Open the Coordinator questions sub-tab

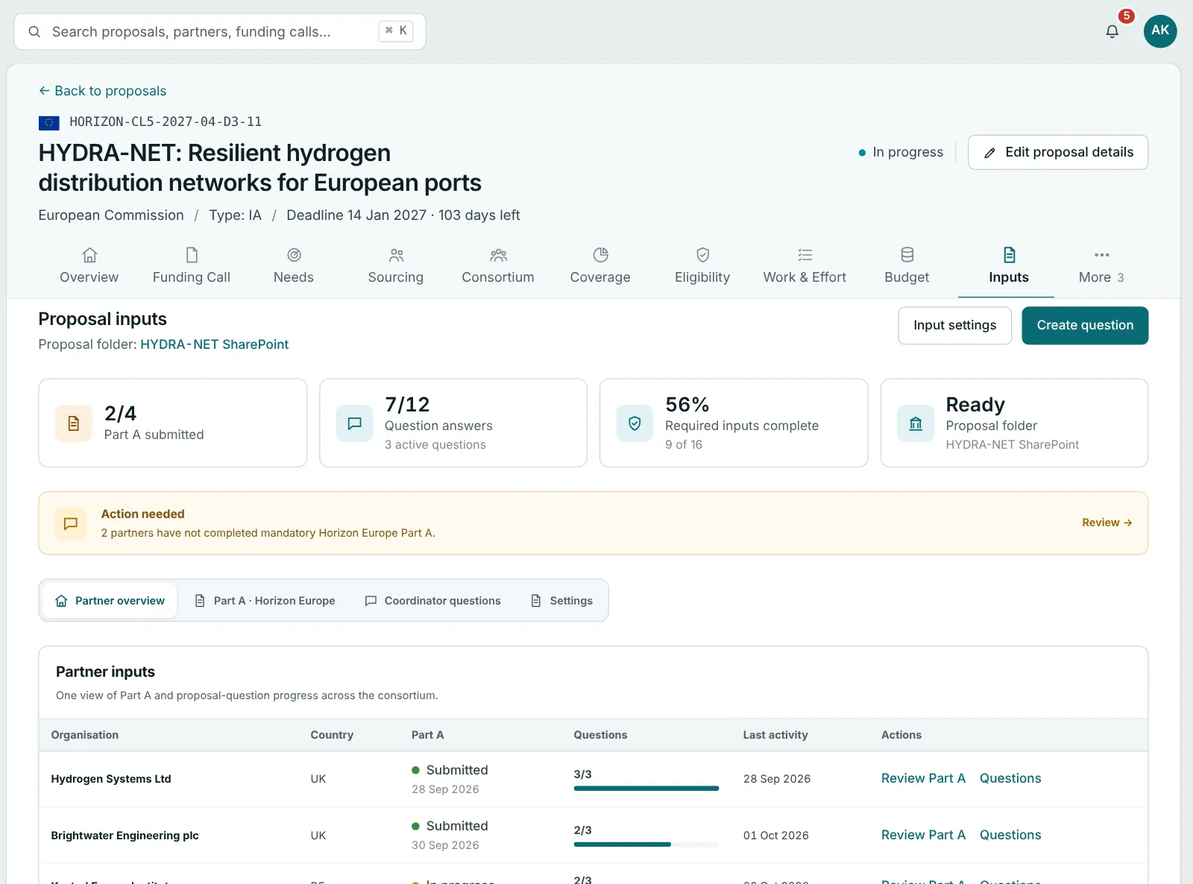(x=433, y=601)
